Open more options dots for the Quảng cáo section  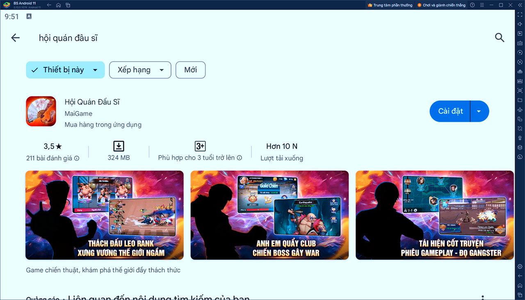point(483,297)
